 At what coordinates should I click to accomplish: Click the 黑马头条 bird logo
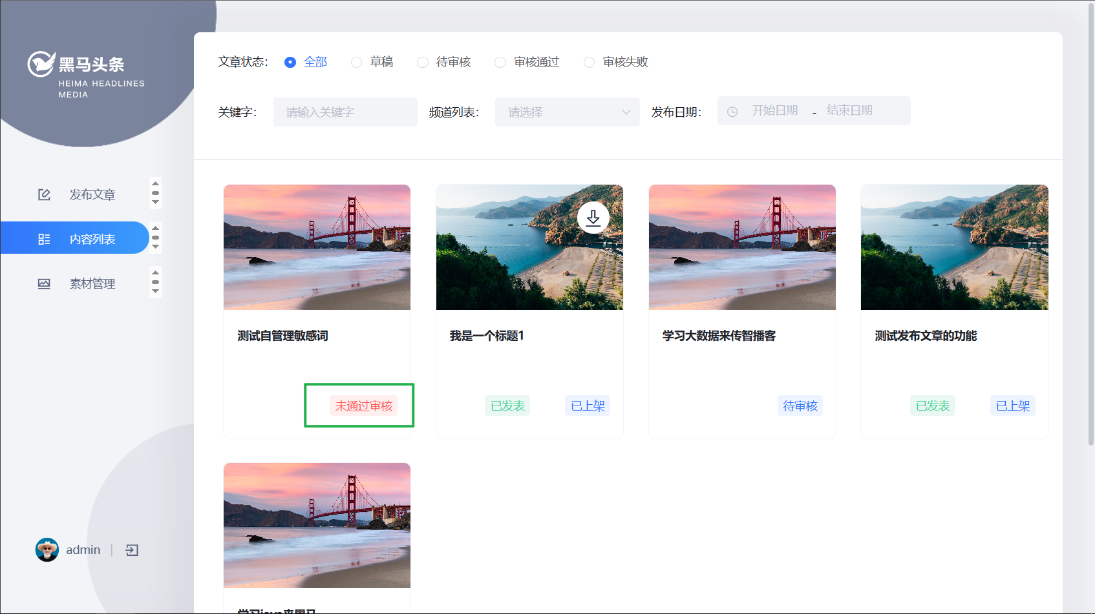(41, 64)
